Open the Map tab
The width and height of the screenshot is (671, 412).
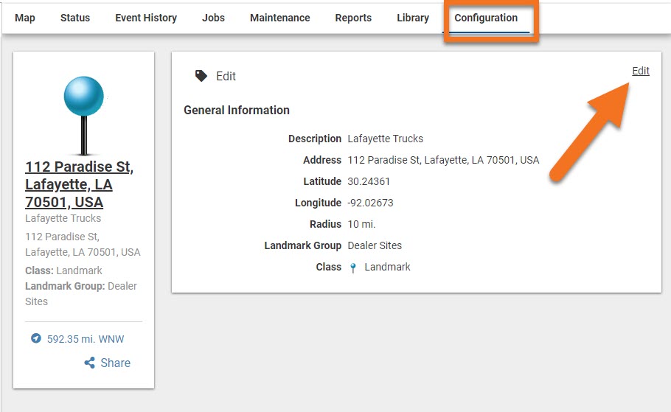click(25, 18)
